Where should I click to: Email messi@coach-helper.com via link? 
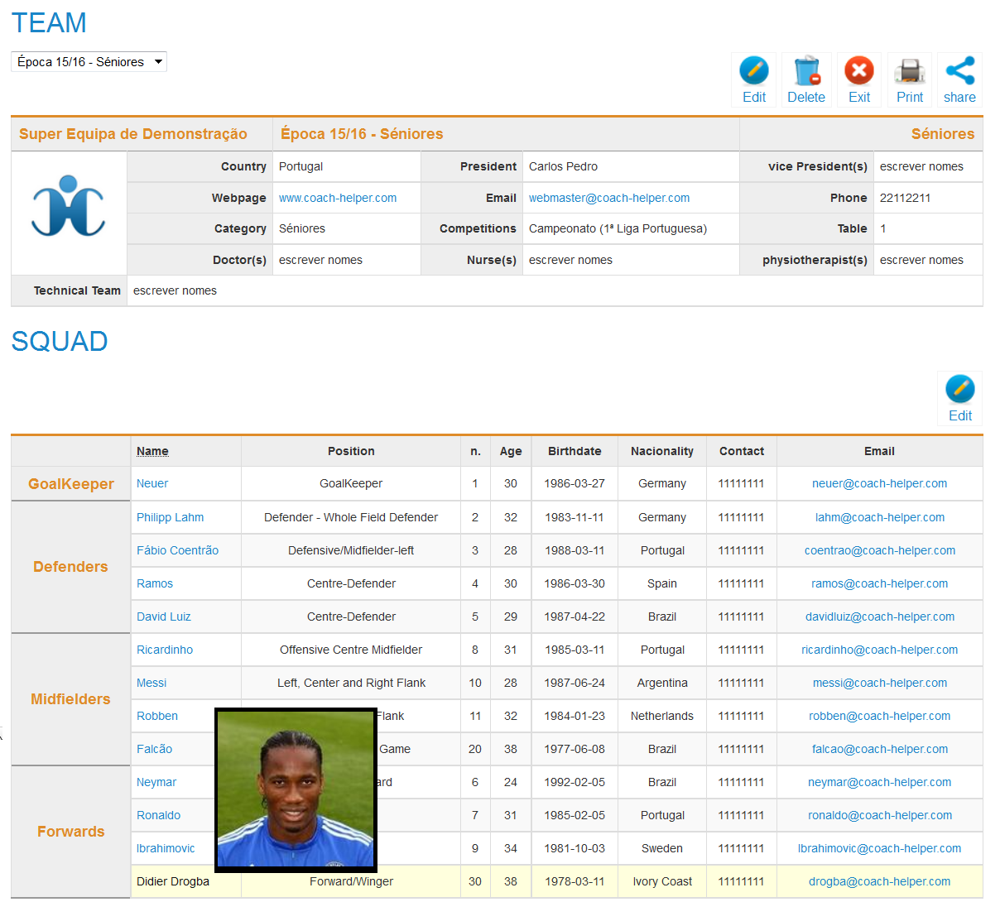point(879,683)
